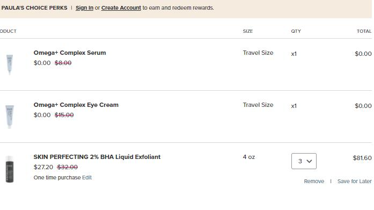Select the struck-through $32.00 price

coord(67,167)
